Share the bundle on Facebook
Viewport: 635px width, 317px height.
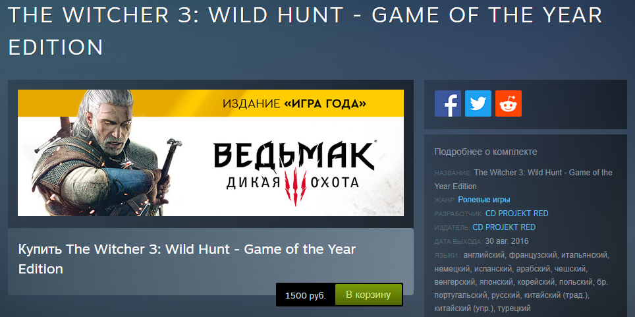point(447,103)
